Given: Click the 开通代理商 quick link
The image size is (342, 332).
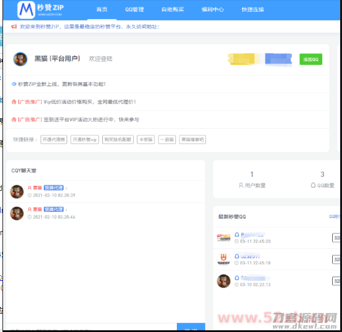Looking at the screenshot, I should tap(54, 140).
